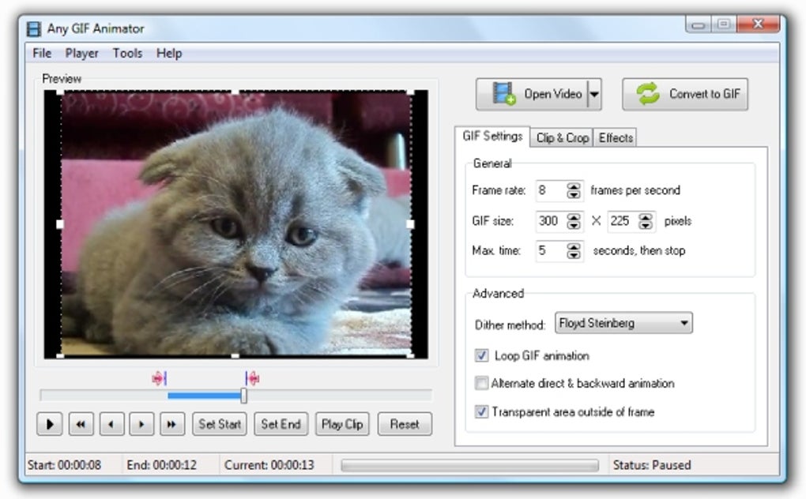806x499 pixels.
Task: Click the Max. time input field
Action: coord(551,251)
